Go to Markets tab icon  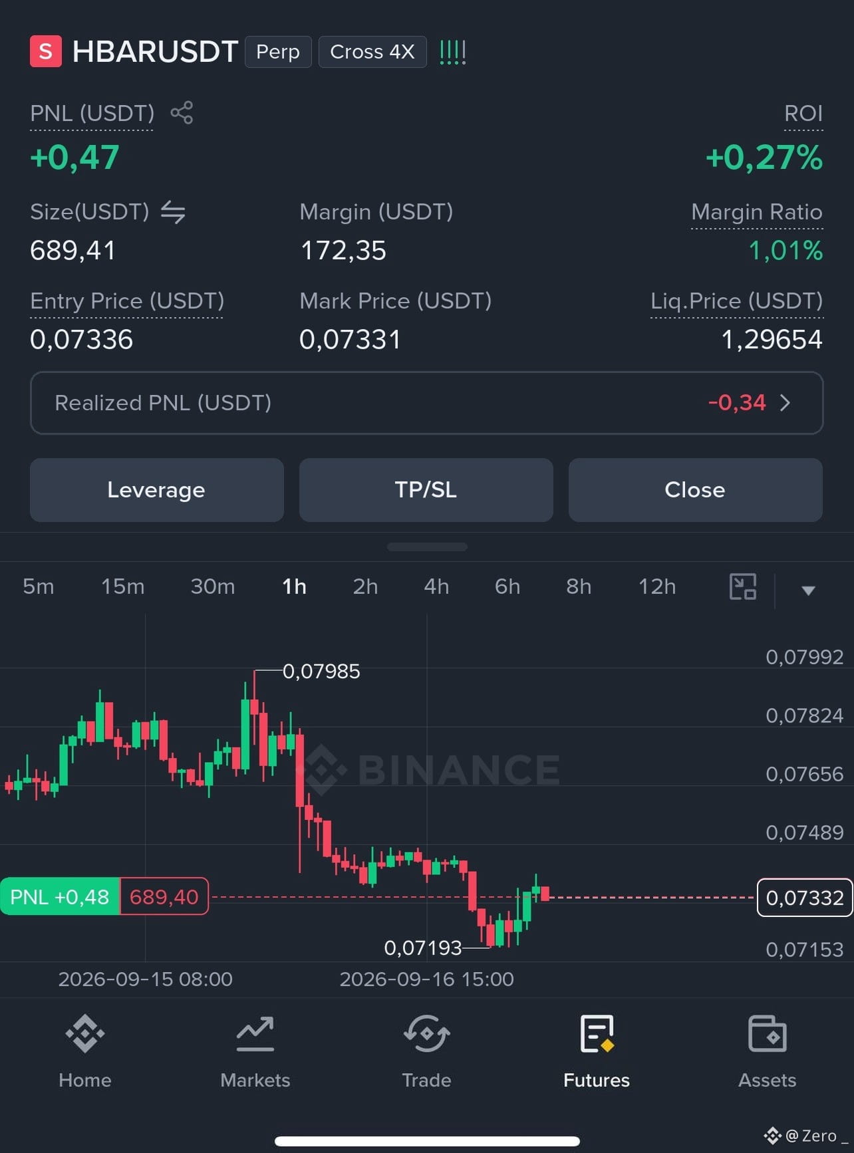[255, 1033]
